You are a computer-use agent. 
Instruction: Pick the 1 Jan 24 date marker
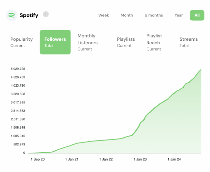[174, 160]
